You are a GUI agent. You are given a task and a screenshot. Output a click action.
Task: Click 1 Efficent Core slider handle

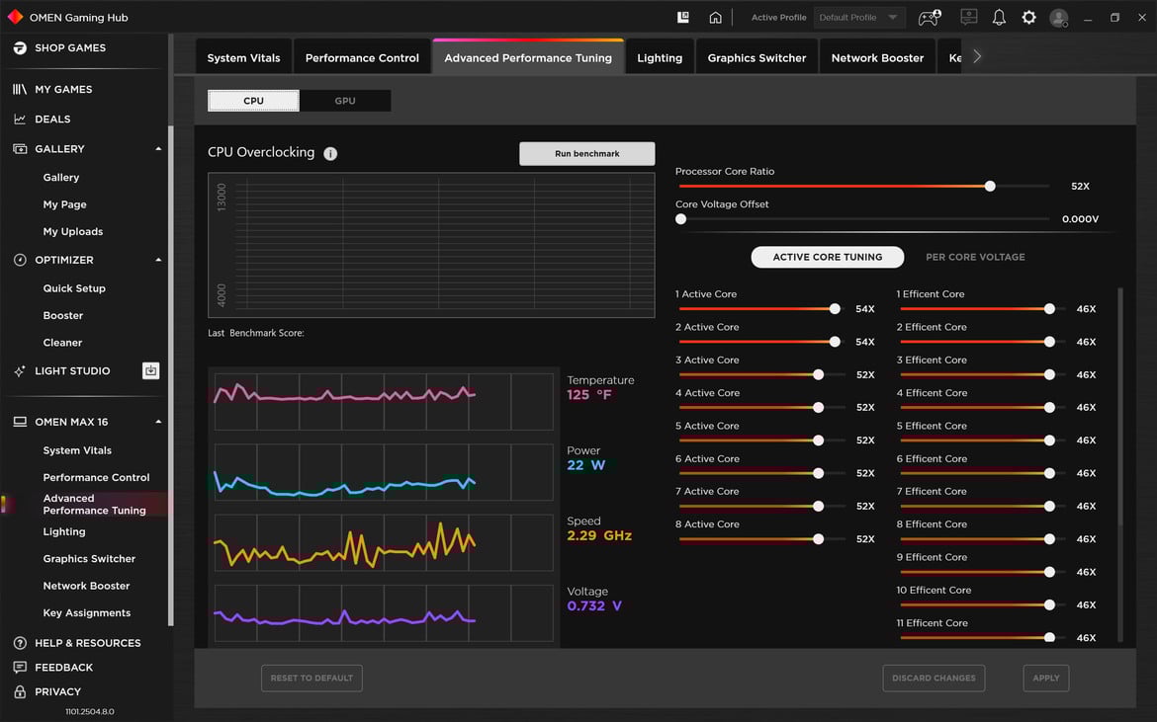pyautogui.click(x=1049, y=309)
